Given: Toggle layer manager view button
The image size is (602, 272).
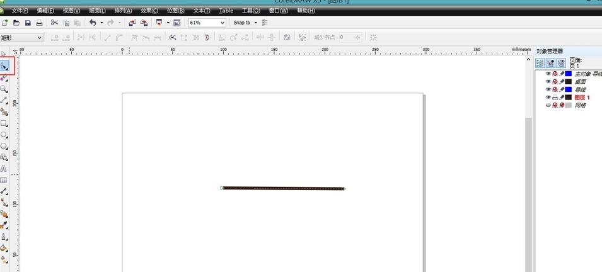Looking at the screenshot, I should (562, 63).
